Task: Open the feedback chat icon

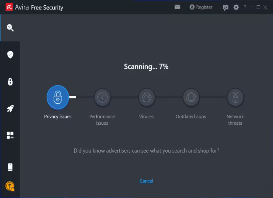Action: coord(225,8)
